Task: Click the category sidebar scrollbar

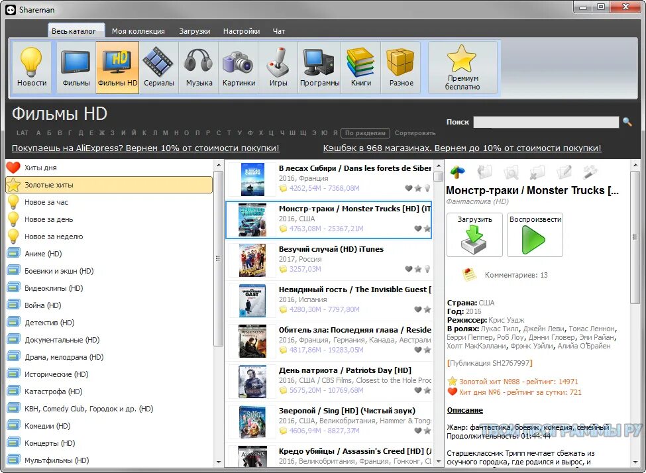Action: point(218,259)
